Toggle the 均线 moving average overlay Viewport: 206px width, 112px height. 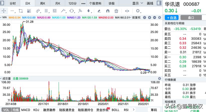[x=16, y=110]
